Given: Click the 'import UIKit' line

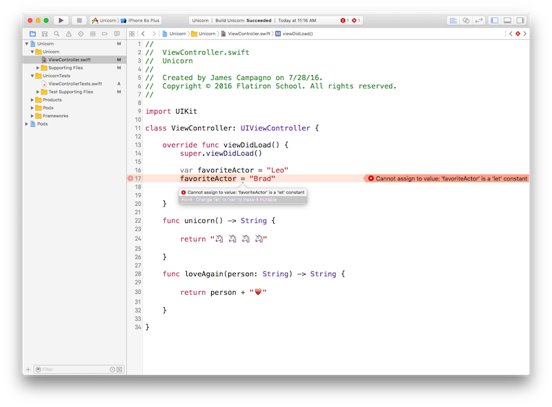Looking at the screenshot, I should [171, 111].
